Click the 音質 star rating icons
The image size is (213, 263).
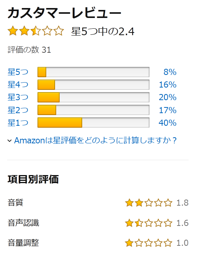click(149, 203)
